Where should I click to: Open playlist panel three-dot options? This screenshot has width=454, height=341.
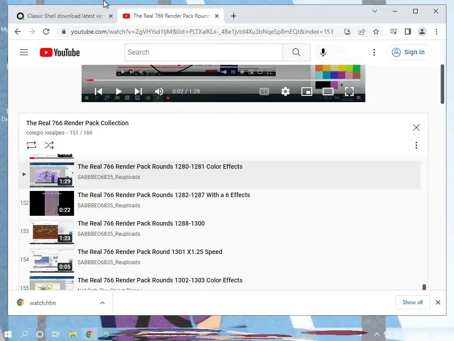(x=416, y=145)
